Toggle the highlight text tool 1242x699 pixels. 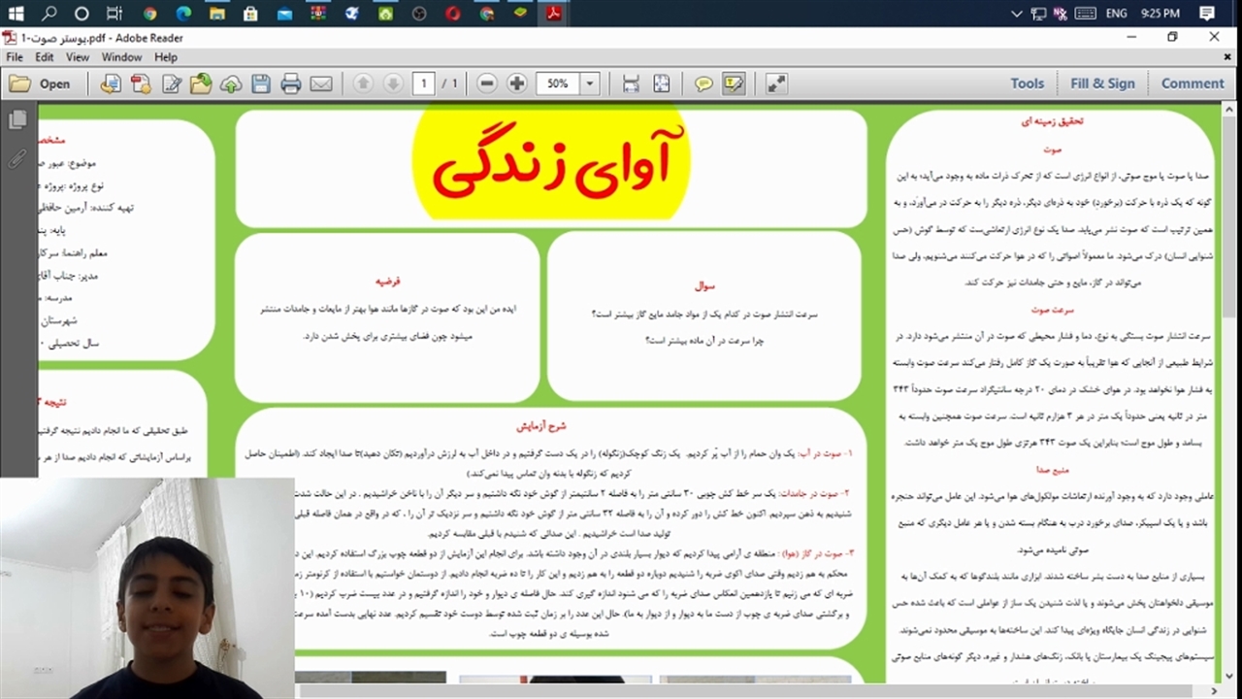coord(734,83)
